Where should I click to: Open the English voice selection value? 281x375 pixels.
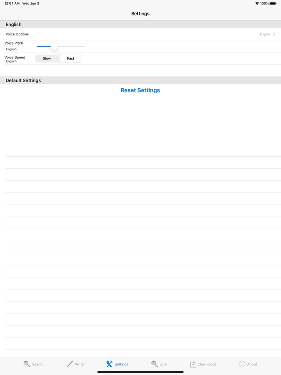click(265, 34)
